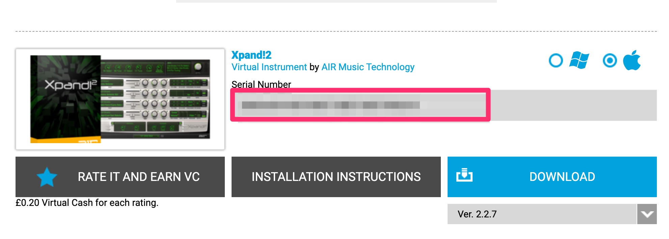Screen dimensions: 669x239
Task: Click the Serial Number label
Action: click(x=261, y=84)
